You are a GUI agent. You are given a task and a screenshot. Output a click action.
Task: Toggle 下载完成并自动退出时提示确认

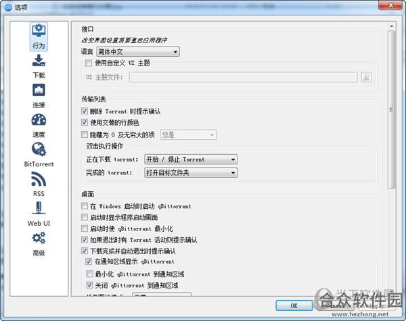click(85, 251)
